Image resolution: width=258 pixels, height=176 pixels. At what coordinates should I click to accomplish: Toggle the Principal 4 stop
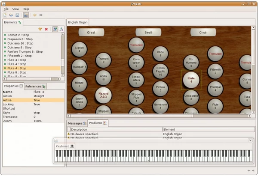click(x=215, y=89)
